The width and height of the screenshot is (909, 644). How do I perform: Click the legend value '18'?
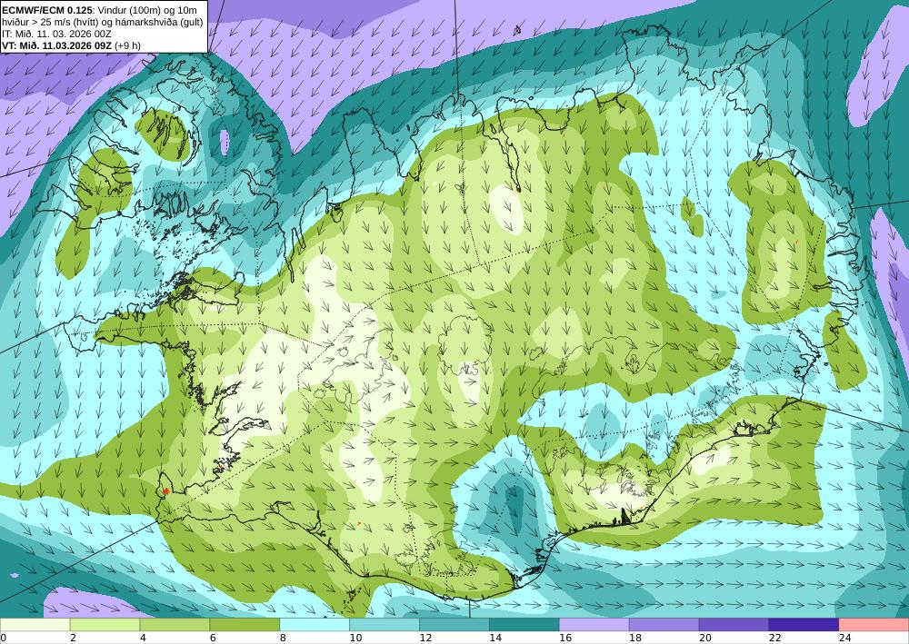click(x=634, y=638)
